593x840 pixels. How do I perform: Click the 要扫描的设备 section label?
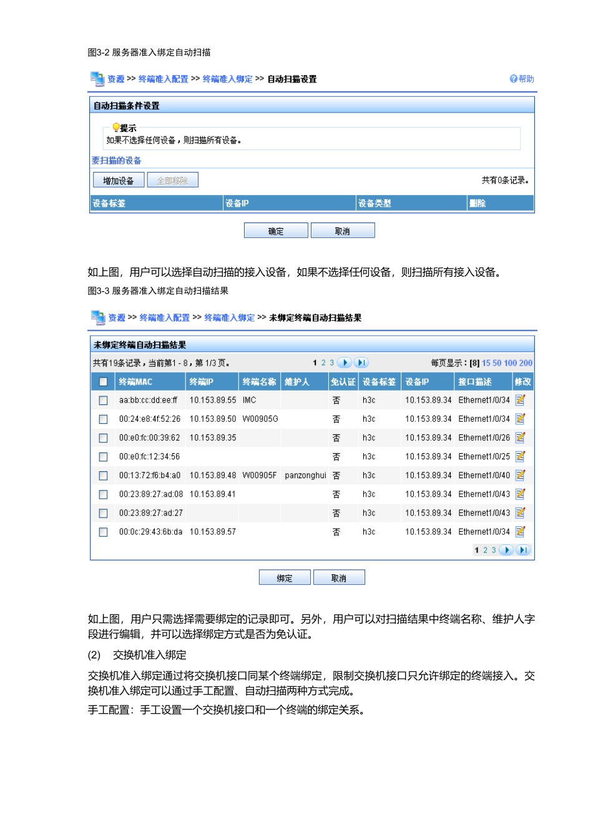click(x=117, y=161)
